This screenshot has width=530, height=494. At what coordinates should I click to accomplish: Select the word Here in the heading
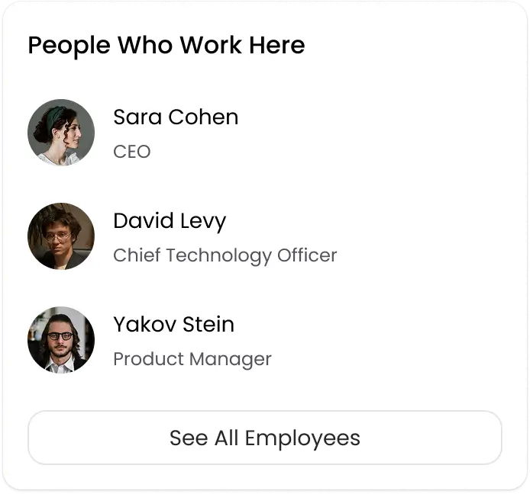[x=276, y=46]
